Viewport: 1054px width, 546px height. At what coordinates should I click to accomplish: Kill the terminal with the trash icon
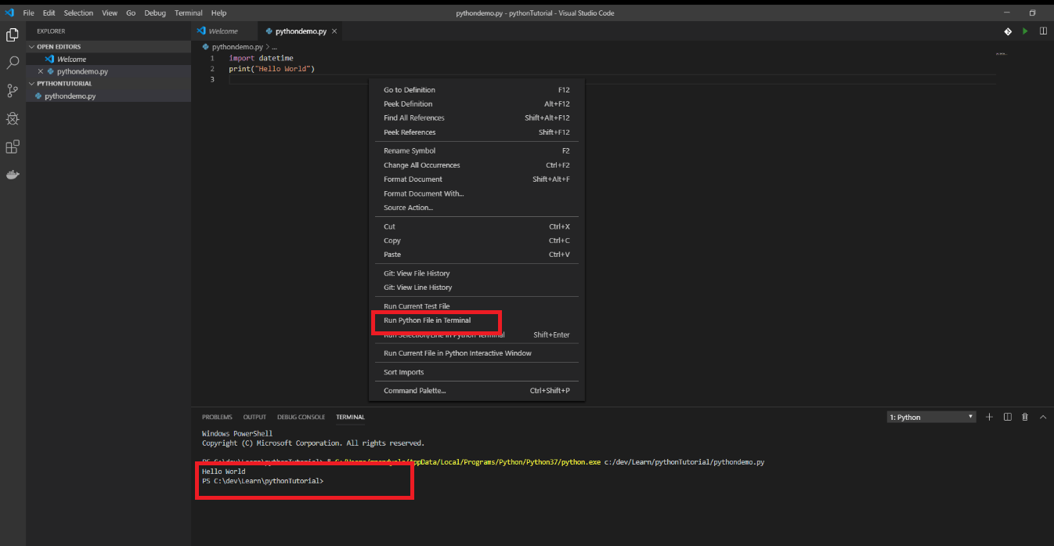tap(1024, 417)
